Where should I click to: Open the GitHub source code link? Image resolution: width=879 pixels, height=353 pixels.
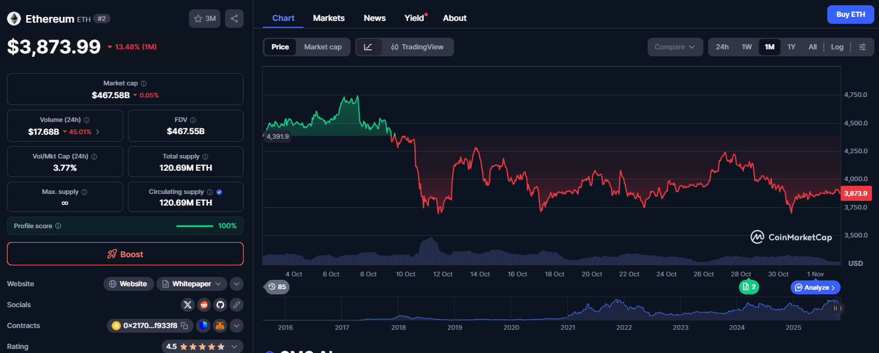point(220,304)
